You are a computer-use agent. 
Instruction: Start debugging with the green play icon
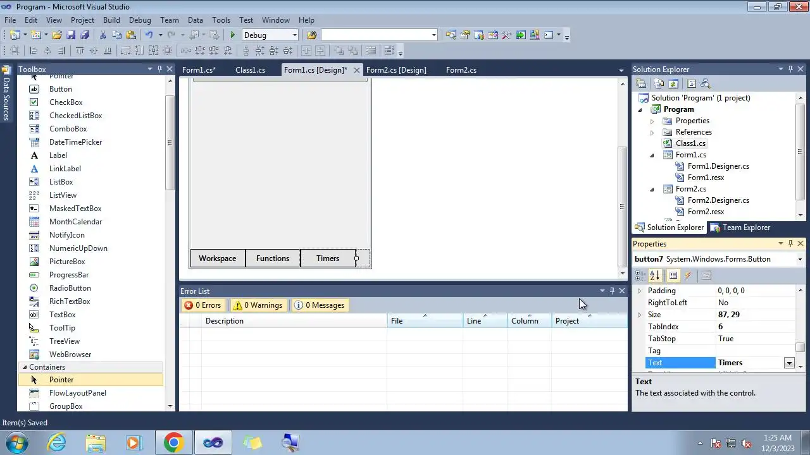[233, 35]
